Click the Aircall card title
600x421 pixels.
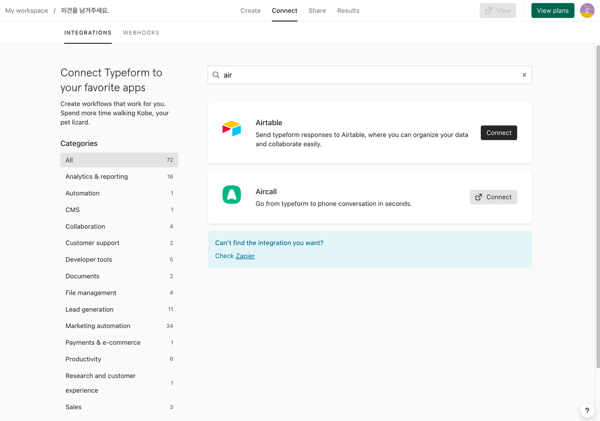(266, 192)
